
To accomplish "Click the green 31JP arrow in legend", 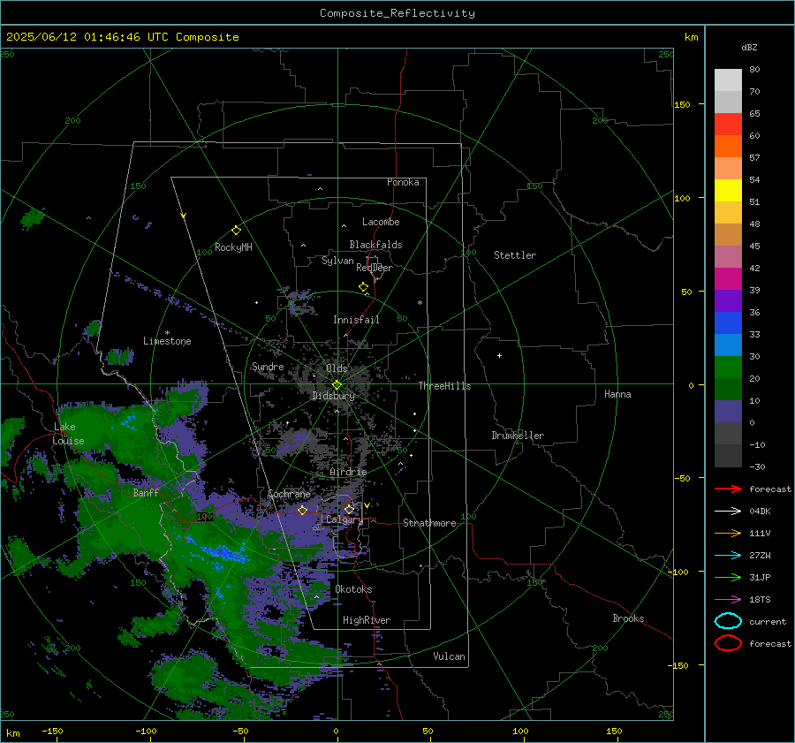I will click(x=728, y=577).
